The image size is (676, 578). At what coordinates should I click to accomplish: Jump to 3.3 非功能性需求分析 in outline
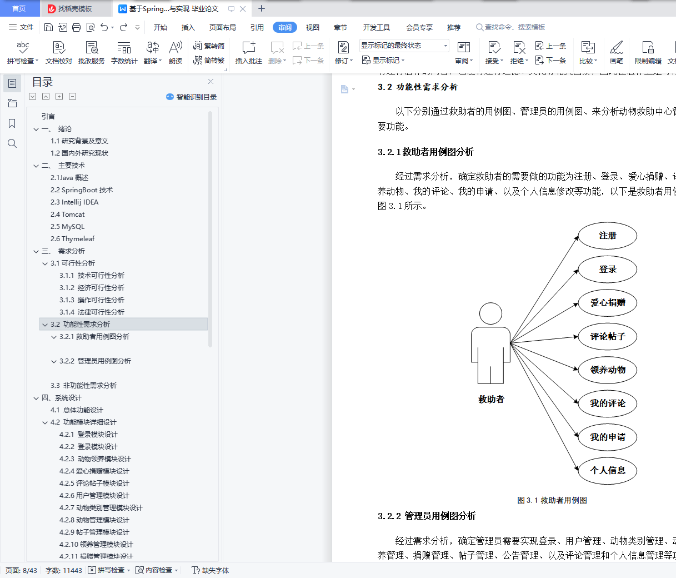[83, 386]
